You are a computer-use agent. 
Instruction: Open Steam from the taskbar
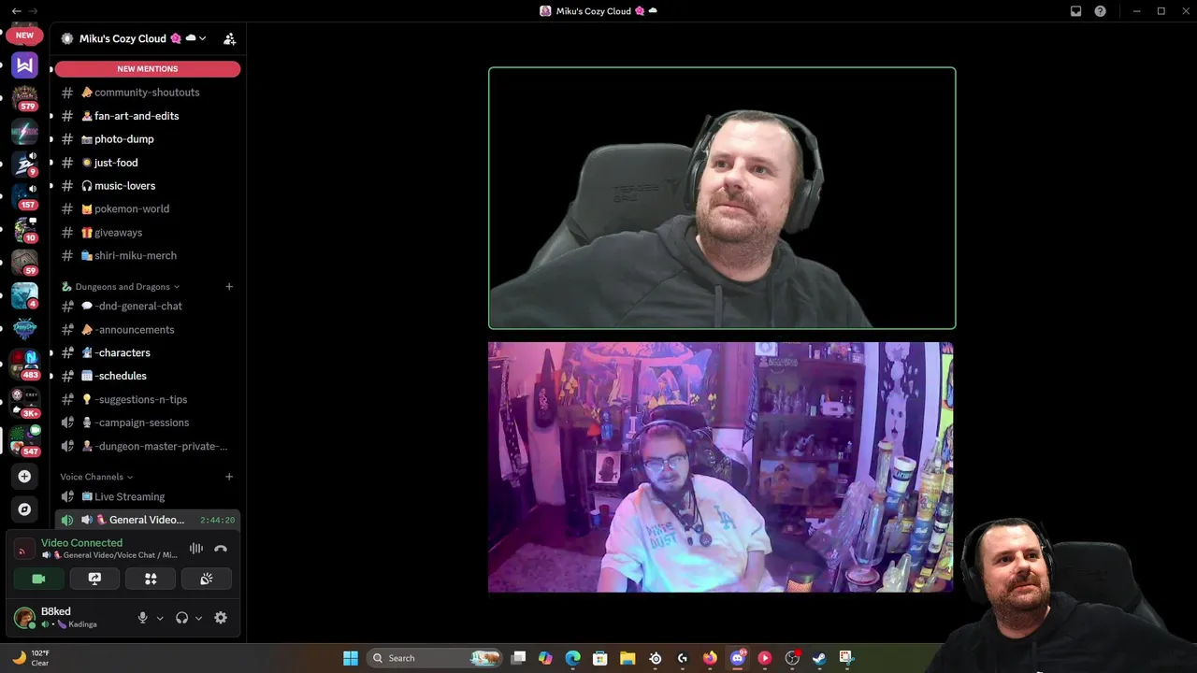point(819,658)
